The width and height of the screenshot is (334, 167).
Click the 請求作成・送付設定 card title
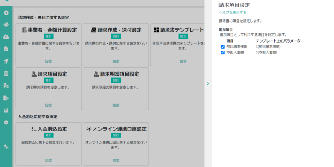click(120, 30)
